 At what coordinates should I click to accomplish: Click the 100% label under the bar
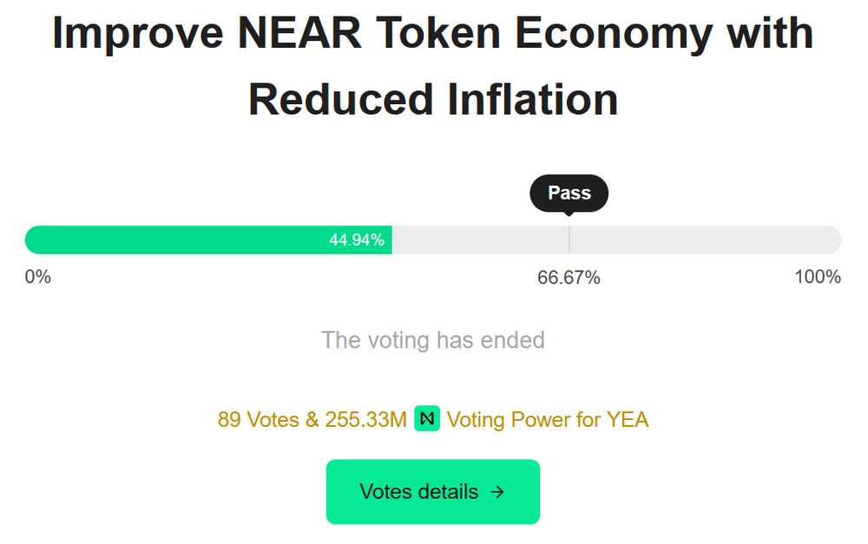[818, 278]
